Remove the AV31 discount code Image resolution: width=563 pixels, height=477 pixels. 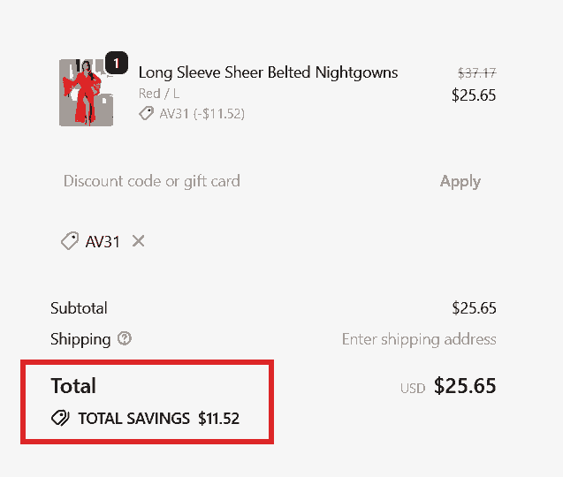[x=138, y=241]
